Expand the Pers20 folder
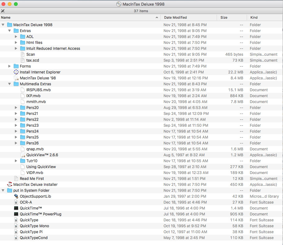This screenshot has width=283, height=245. [16, 108]
